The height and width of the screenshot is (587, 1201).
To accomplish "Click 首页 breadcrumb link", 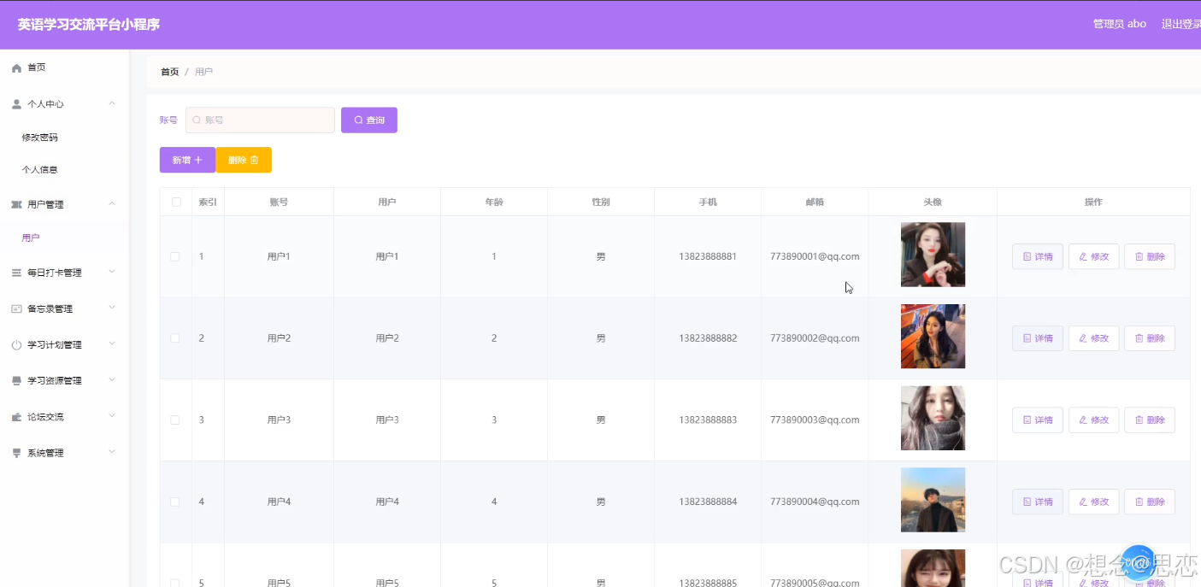I will (170, 72).
